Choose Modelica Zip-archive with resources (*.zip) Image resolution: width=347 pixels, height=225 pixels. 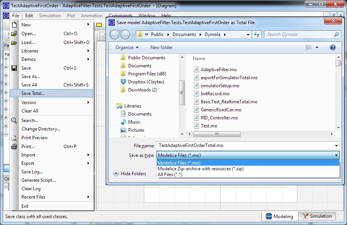[x=248, y=169]
